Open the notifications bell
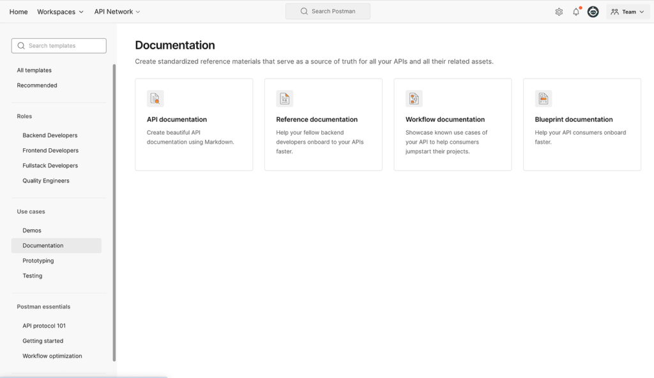The image size is (654, 378). point(576,11)
